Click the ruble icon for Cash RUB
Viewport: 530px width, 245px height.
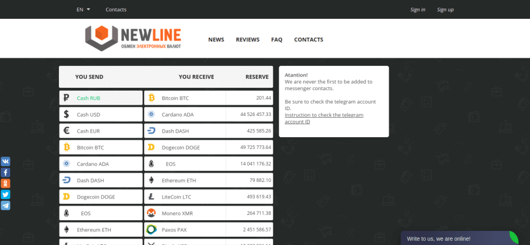click(66, 98)
